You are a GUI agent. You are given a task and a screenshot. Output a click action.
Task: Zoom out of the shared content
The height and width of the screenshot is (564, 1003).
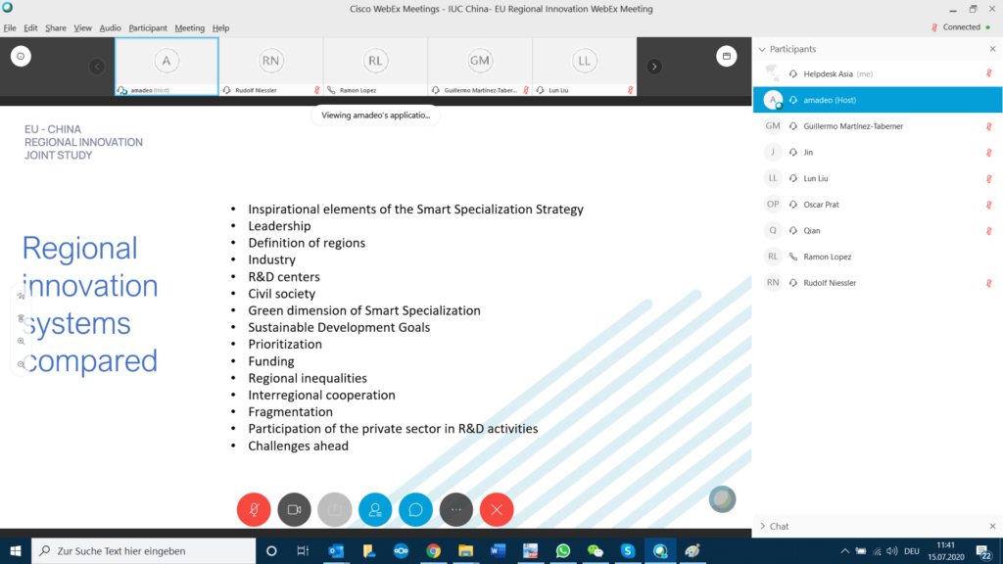pyautogui.click(x=22, y=363)
